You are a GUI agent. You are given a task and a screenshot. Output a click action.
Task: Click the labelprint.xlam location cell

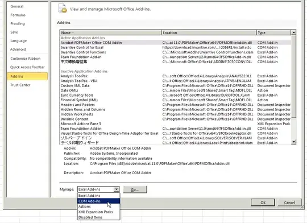point(208,143)
